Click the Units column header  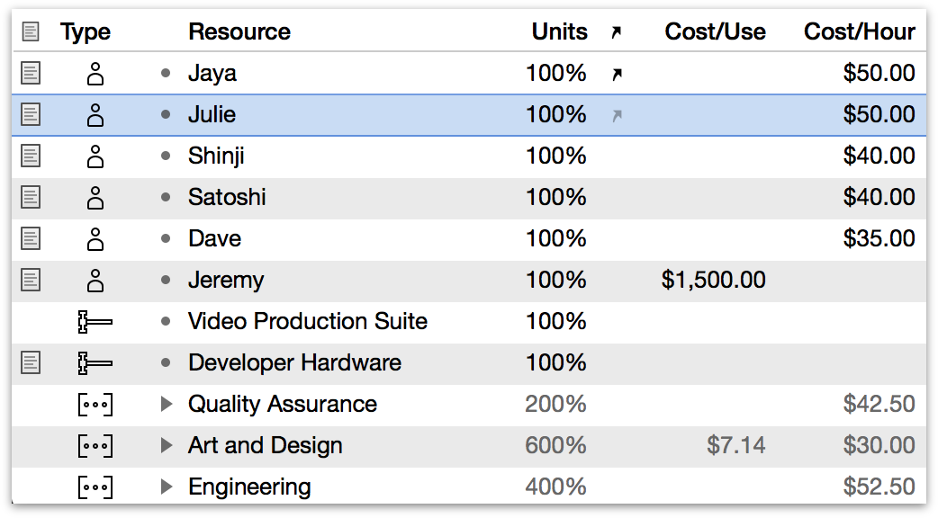(x=559, y=31)
